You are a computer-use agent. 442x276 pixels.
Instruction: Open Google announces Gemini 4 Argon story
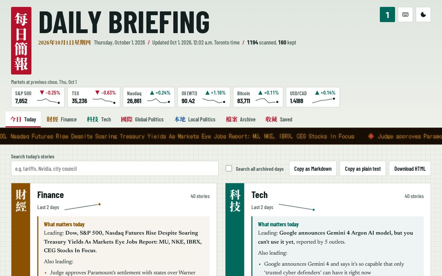coord(335,237)
